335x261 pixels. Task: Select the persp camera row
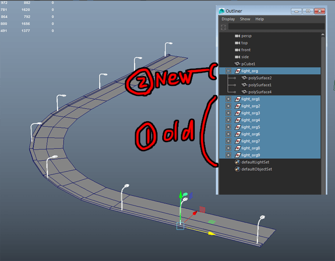[x=270, y=36]
